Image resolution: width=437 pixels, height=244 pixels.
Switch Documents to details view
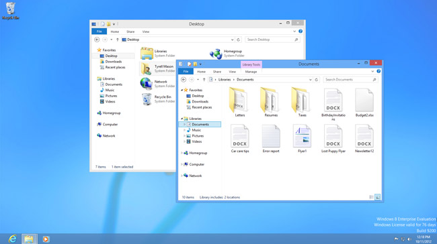pyautogui.click(x=371, y=197)
